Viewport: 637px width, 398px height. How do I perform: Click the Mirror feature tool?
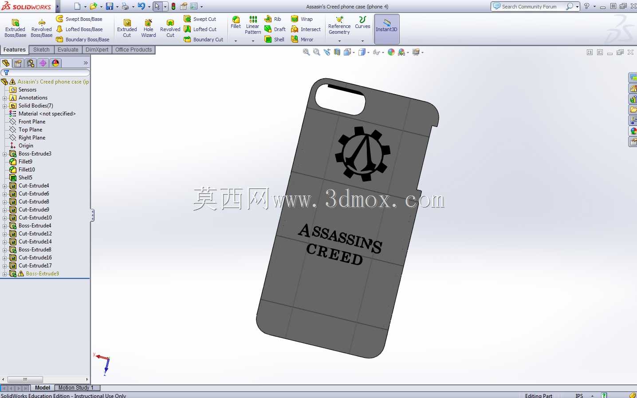[x=302, y=40]
